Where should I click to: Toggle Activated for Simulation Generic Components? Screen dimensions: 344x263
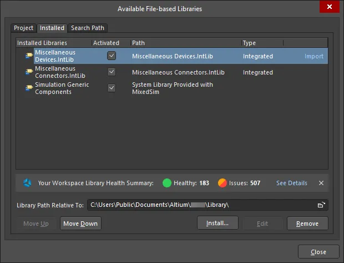(x=112, y=88)
